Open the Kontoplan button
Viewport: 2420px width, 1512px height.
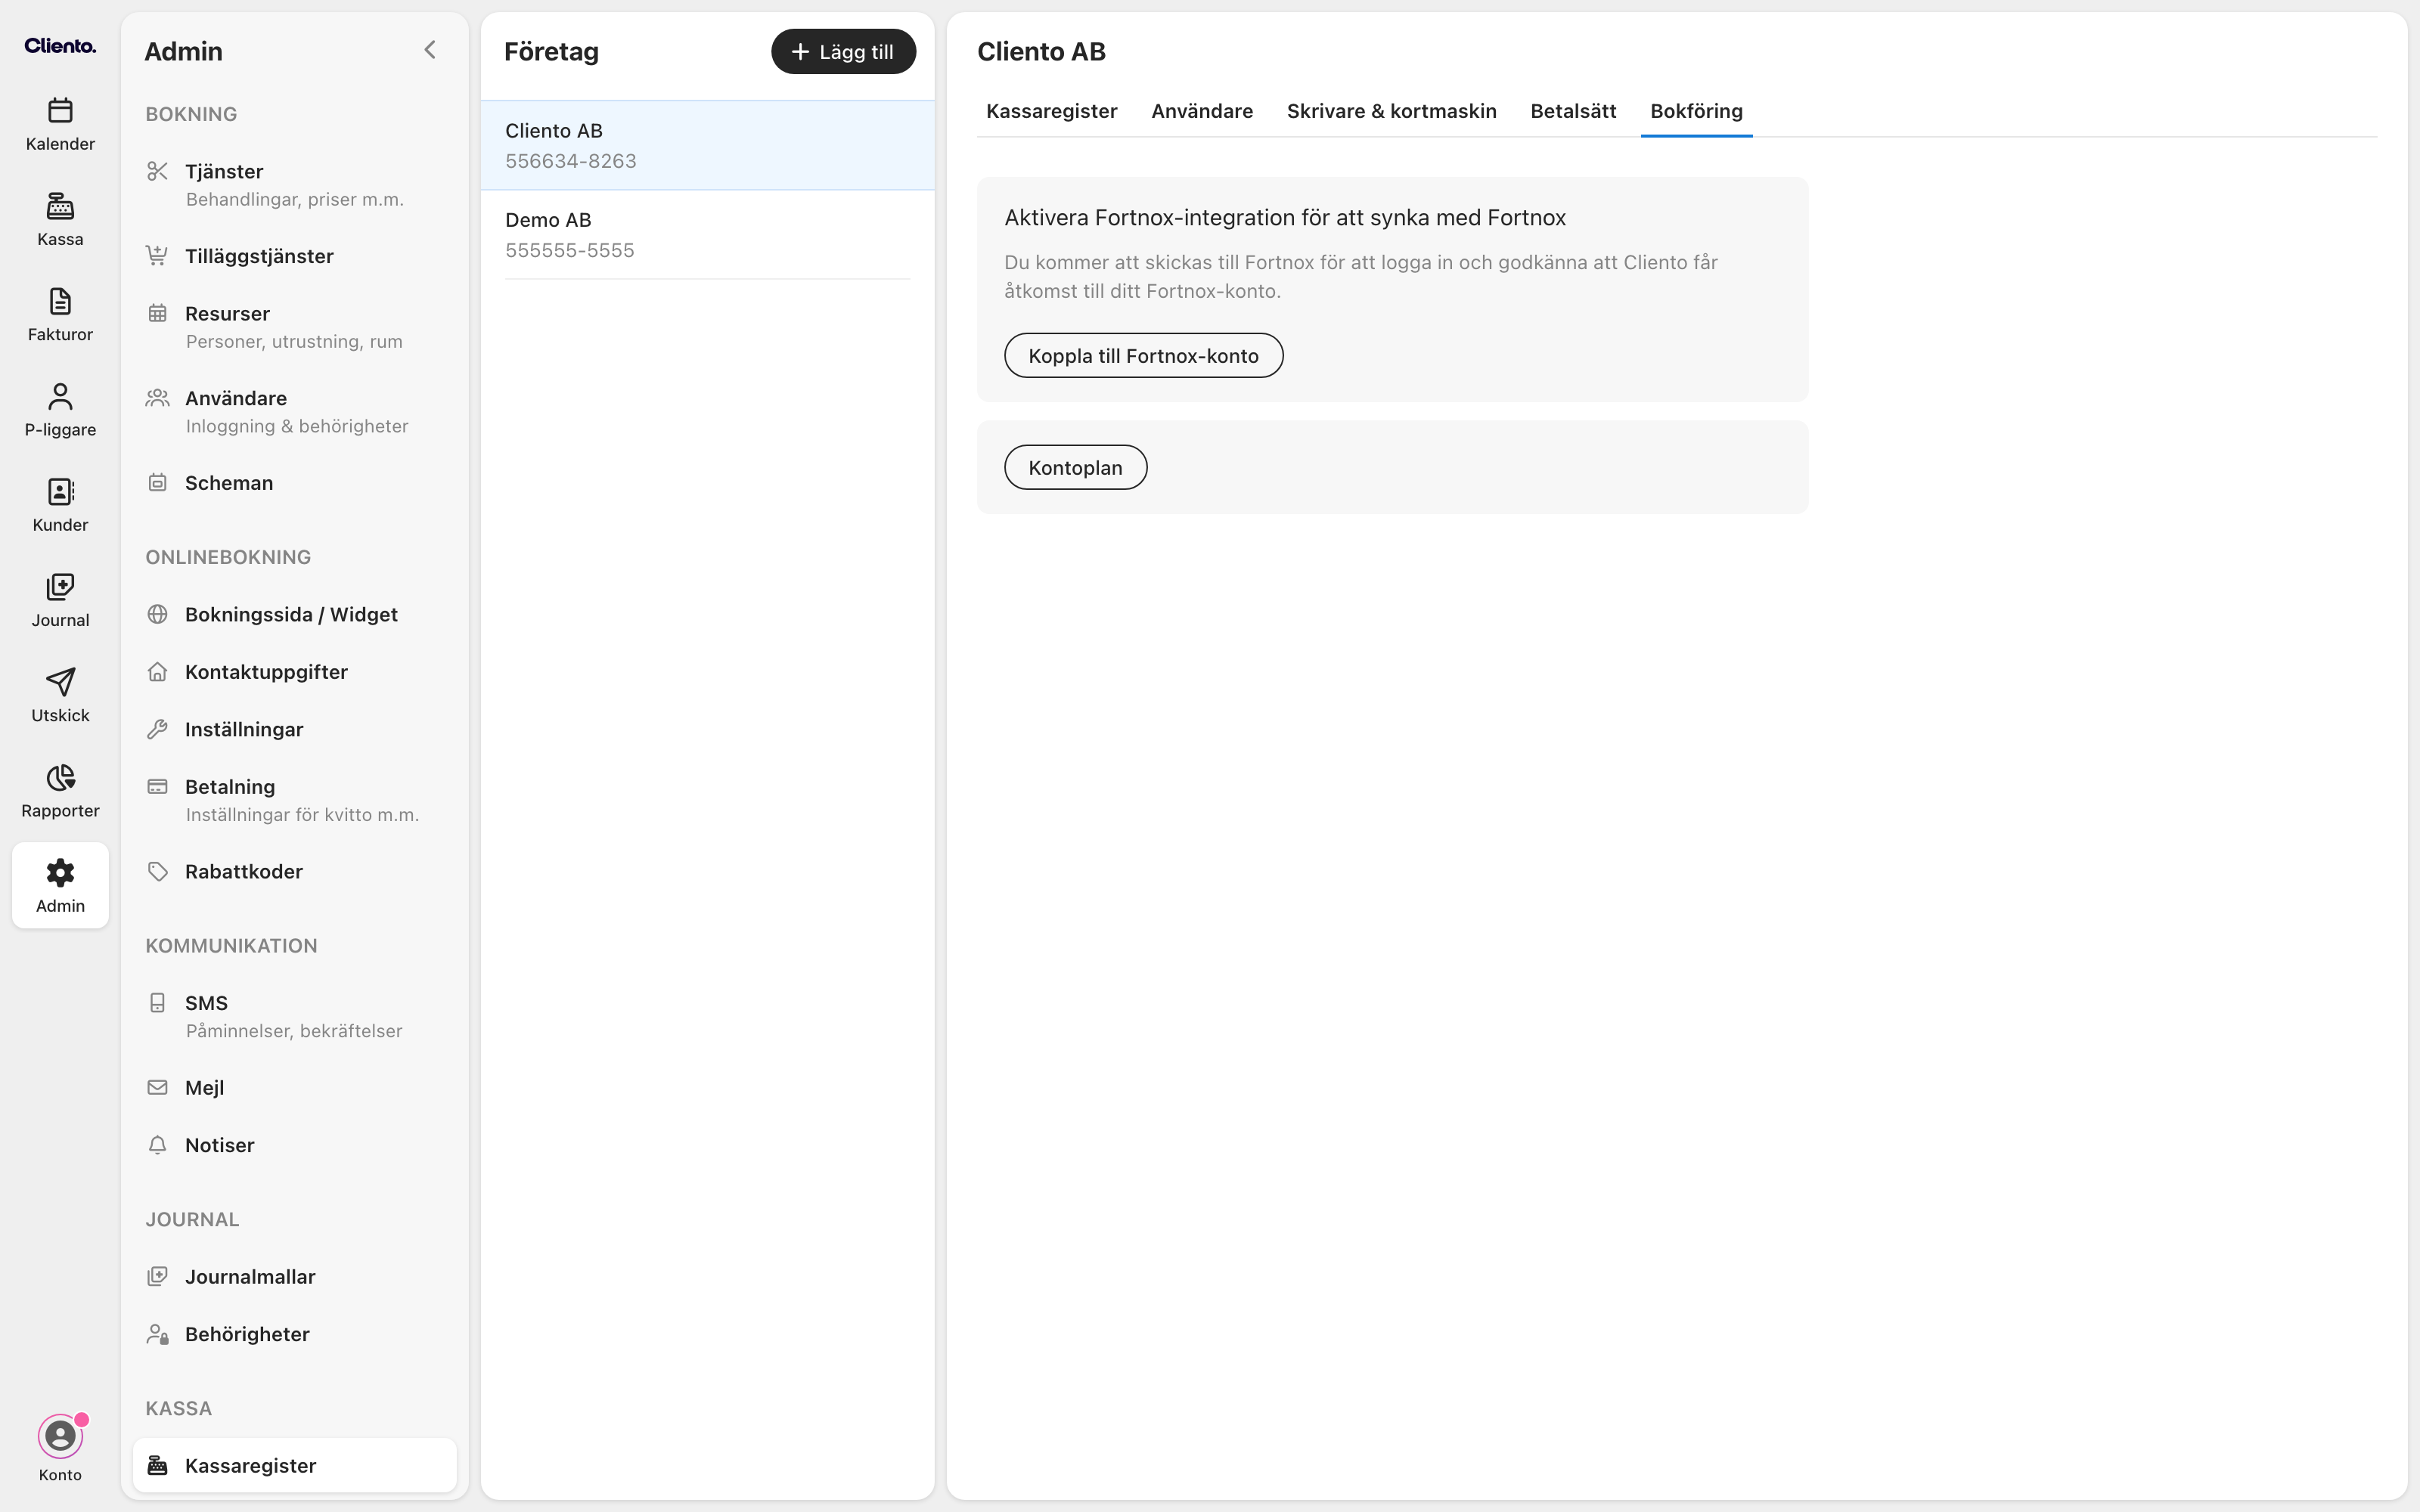(1075, 468)
